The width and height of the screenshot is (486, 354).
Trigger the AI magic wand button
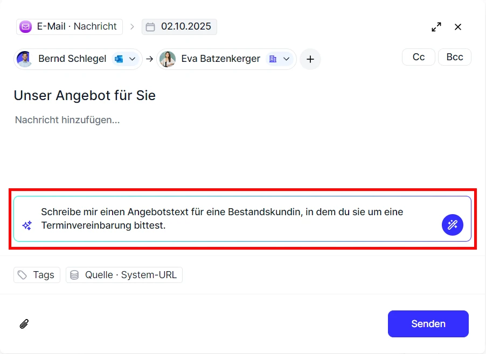(453, 225)
